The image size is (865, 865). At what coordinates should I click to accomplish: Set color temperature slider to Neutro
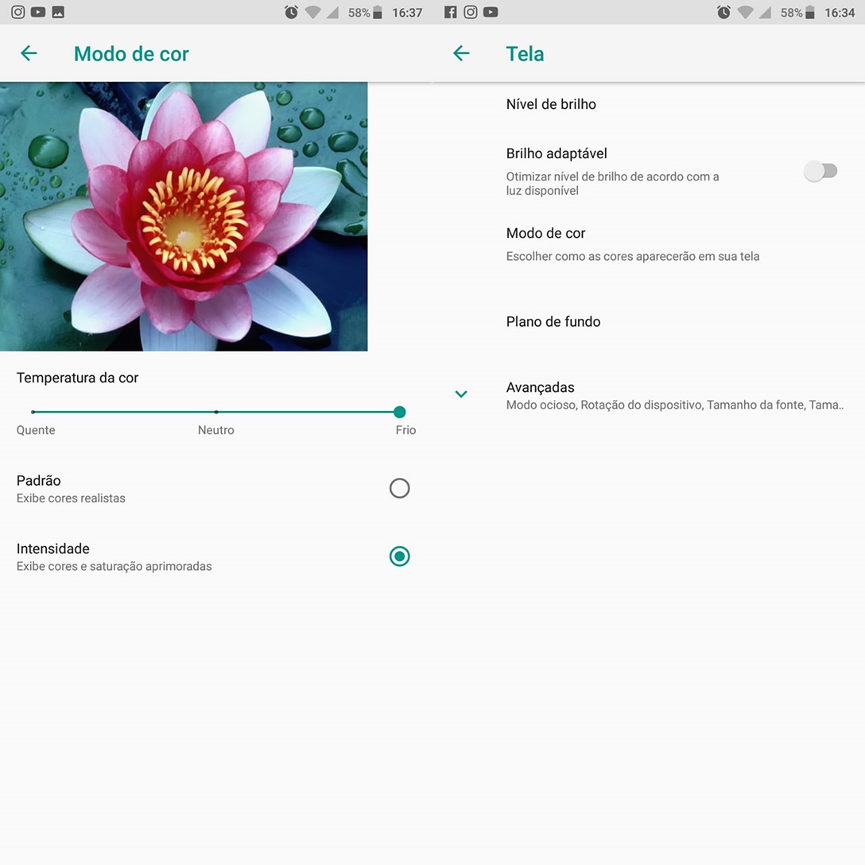point(216,412)
